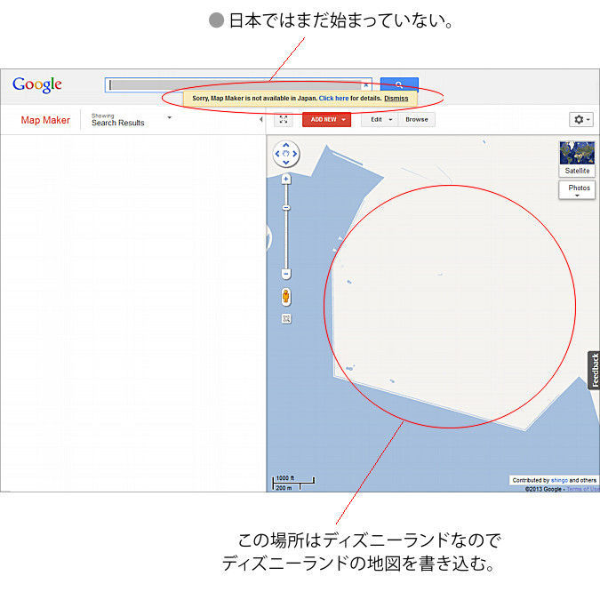Screen dimensions: 600x592
Task: Open contributor 'shingo' profile link
Action: click(x=559, y=480)
